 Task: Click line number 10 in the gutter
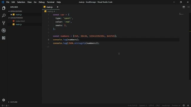(x=48, y=47)
